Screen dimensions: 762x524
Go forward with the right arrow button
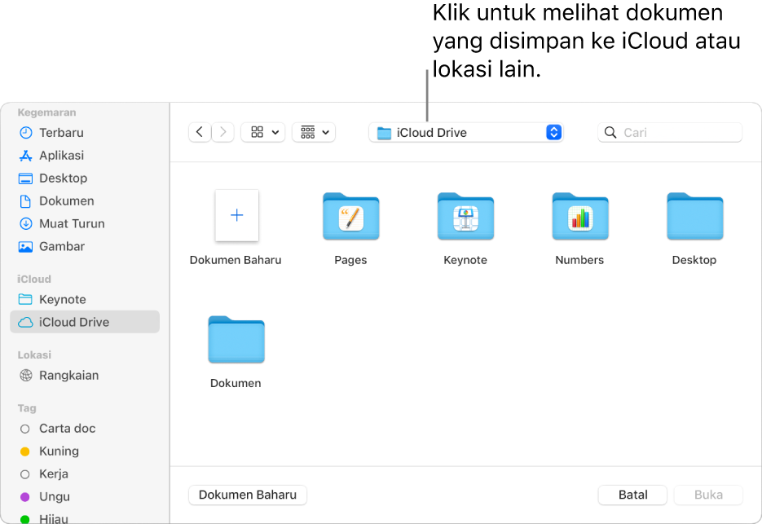223,132
